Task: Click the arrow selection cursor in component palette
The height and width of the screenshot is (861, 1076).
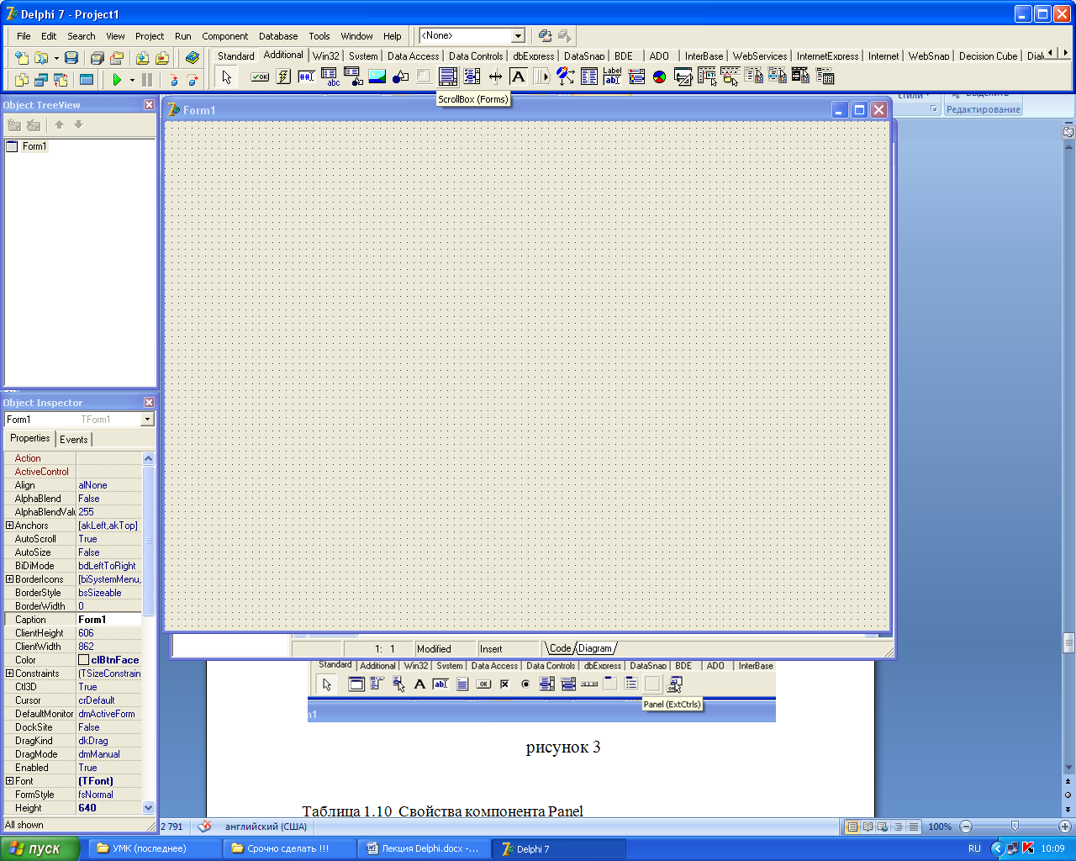Action: (226, 77)
